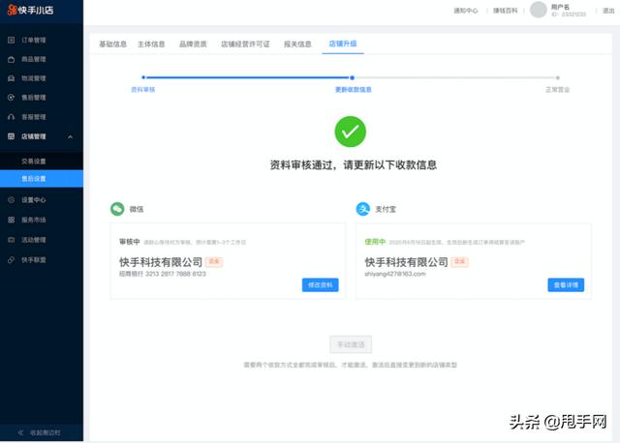Click 修改资料 button in WeChat card
Viewport: 620px width, 443px height.
tap(321, 285)
